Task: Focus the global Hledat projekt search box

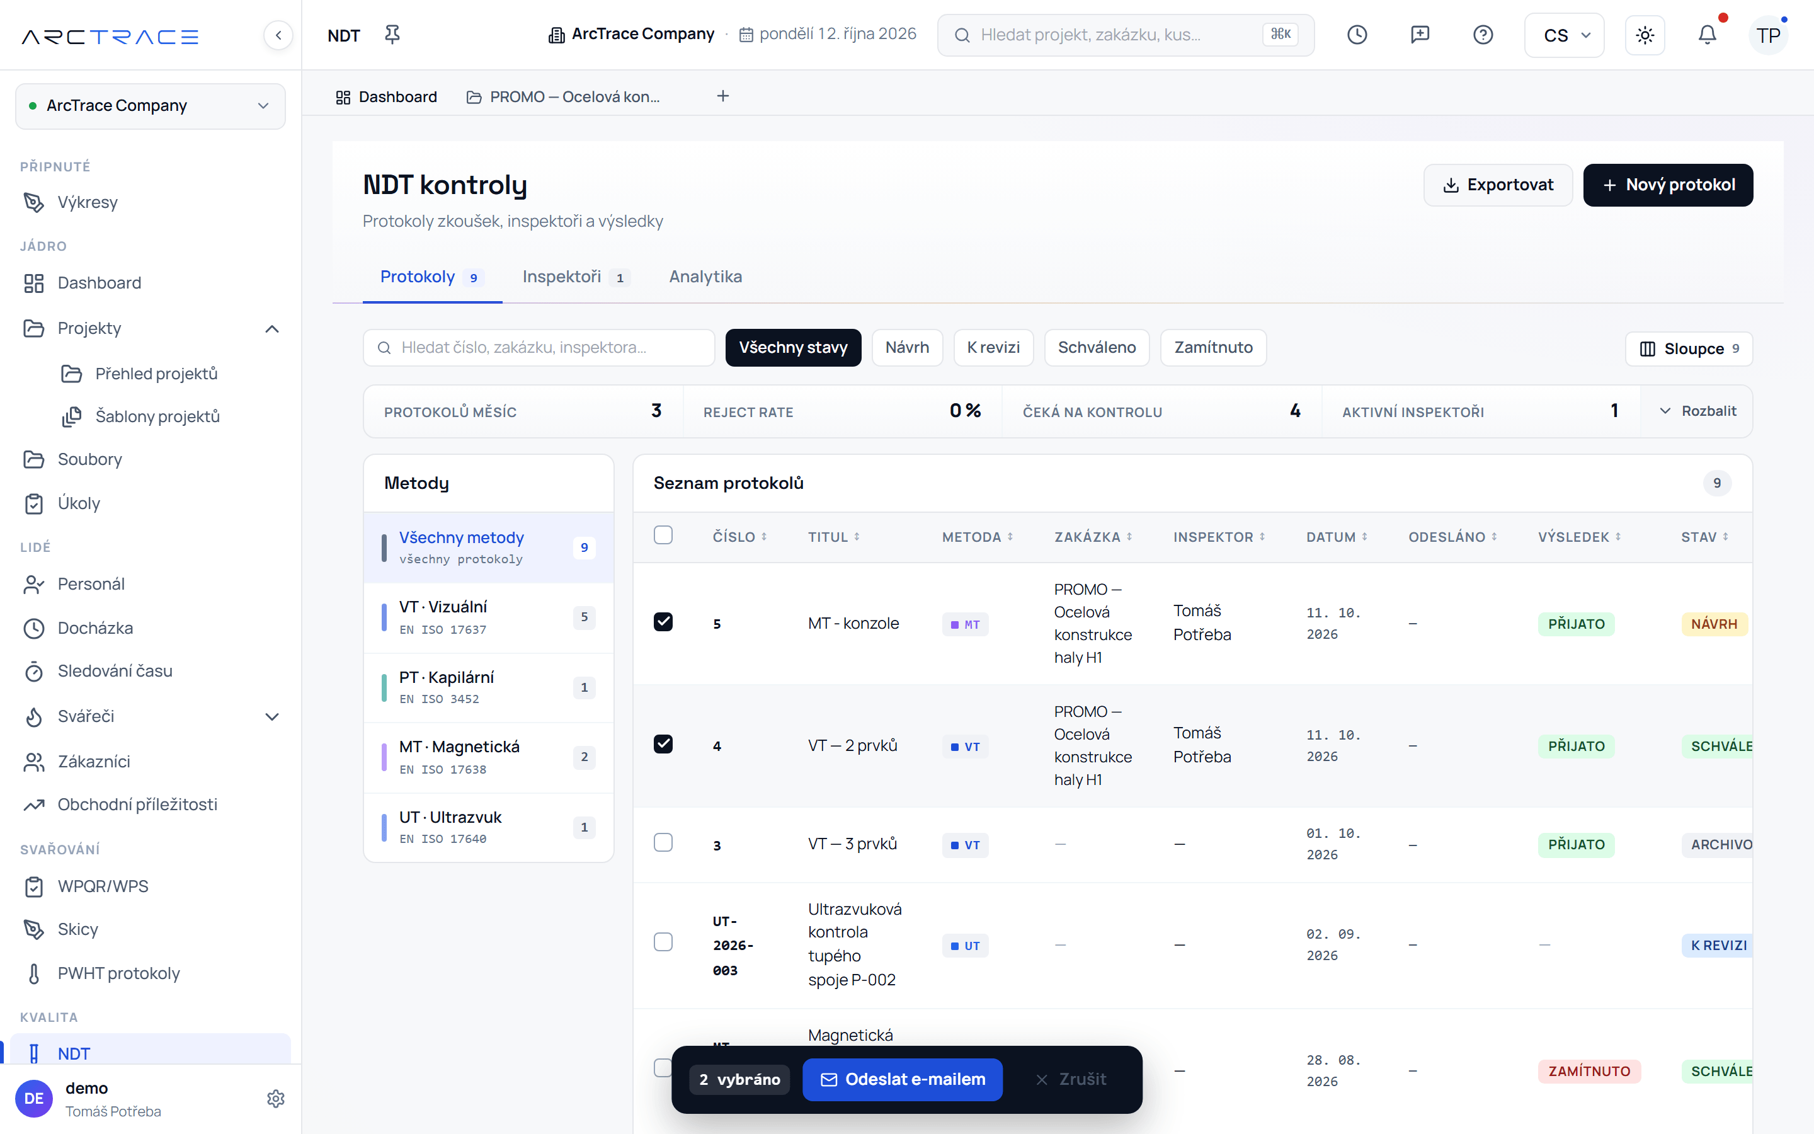Action: [1125, 35]
